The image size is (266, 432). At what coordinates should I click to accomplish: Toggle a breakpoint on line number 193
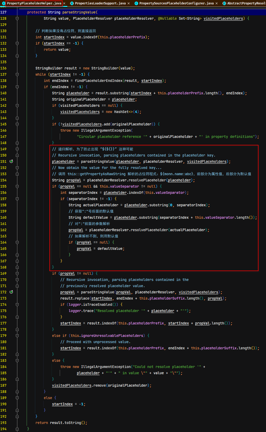point(3,423)
